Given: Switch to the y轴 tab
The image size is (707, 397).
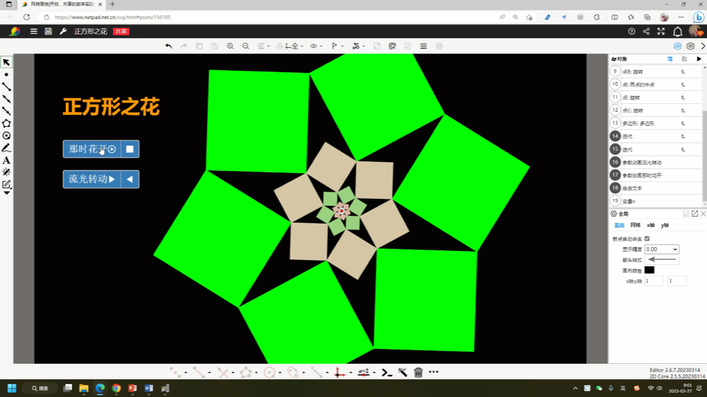Looking at the screenshot, I should point(665,225).
